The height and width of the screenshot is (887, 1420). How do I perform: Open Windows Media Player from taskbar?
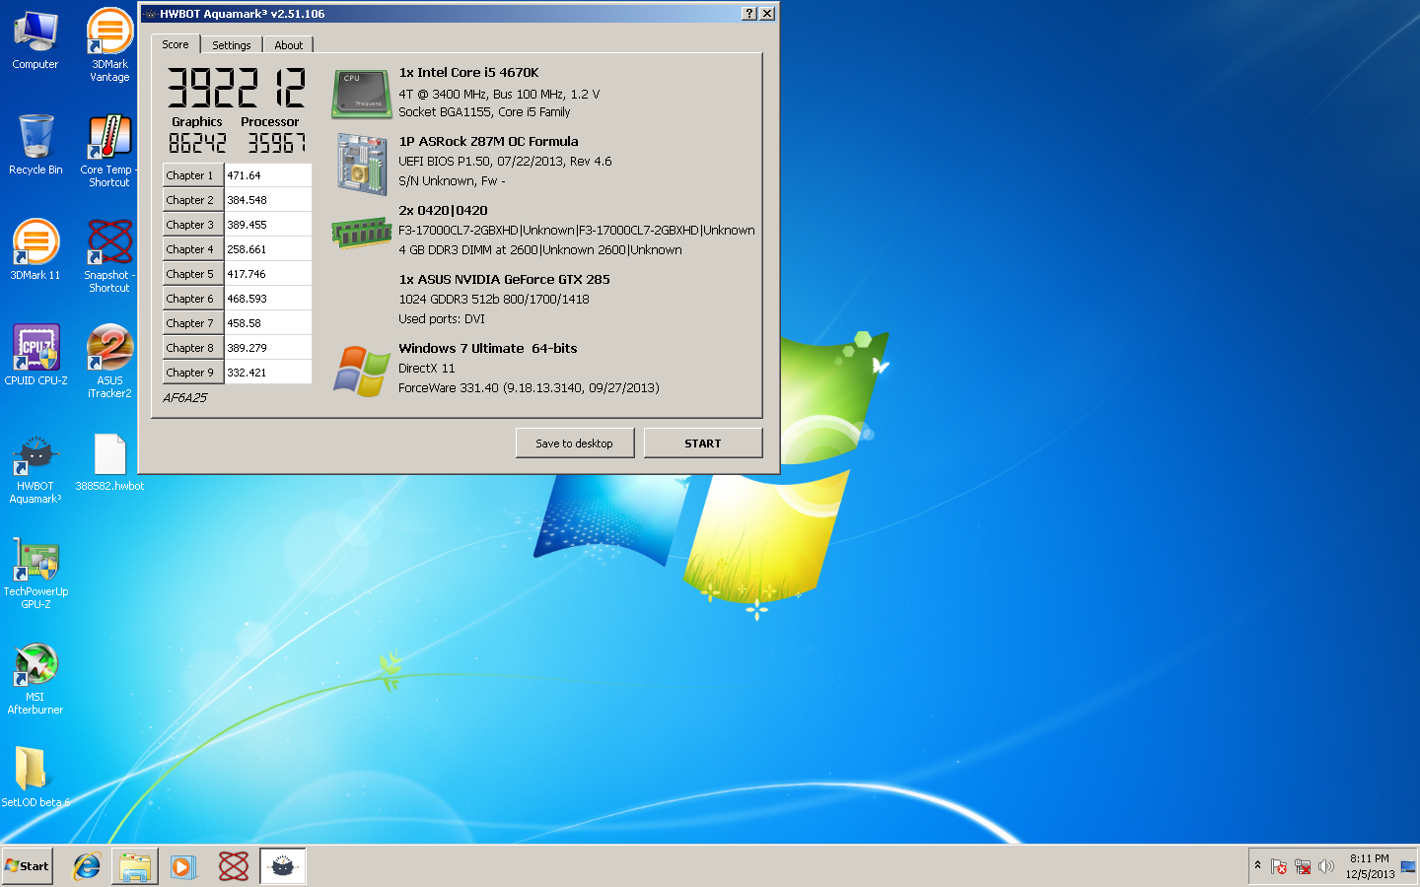(x=183, y=866)
